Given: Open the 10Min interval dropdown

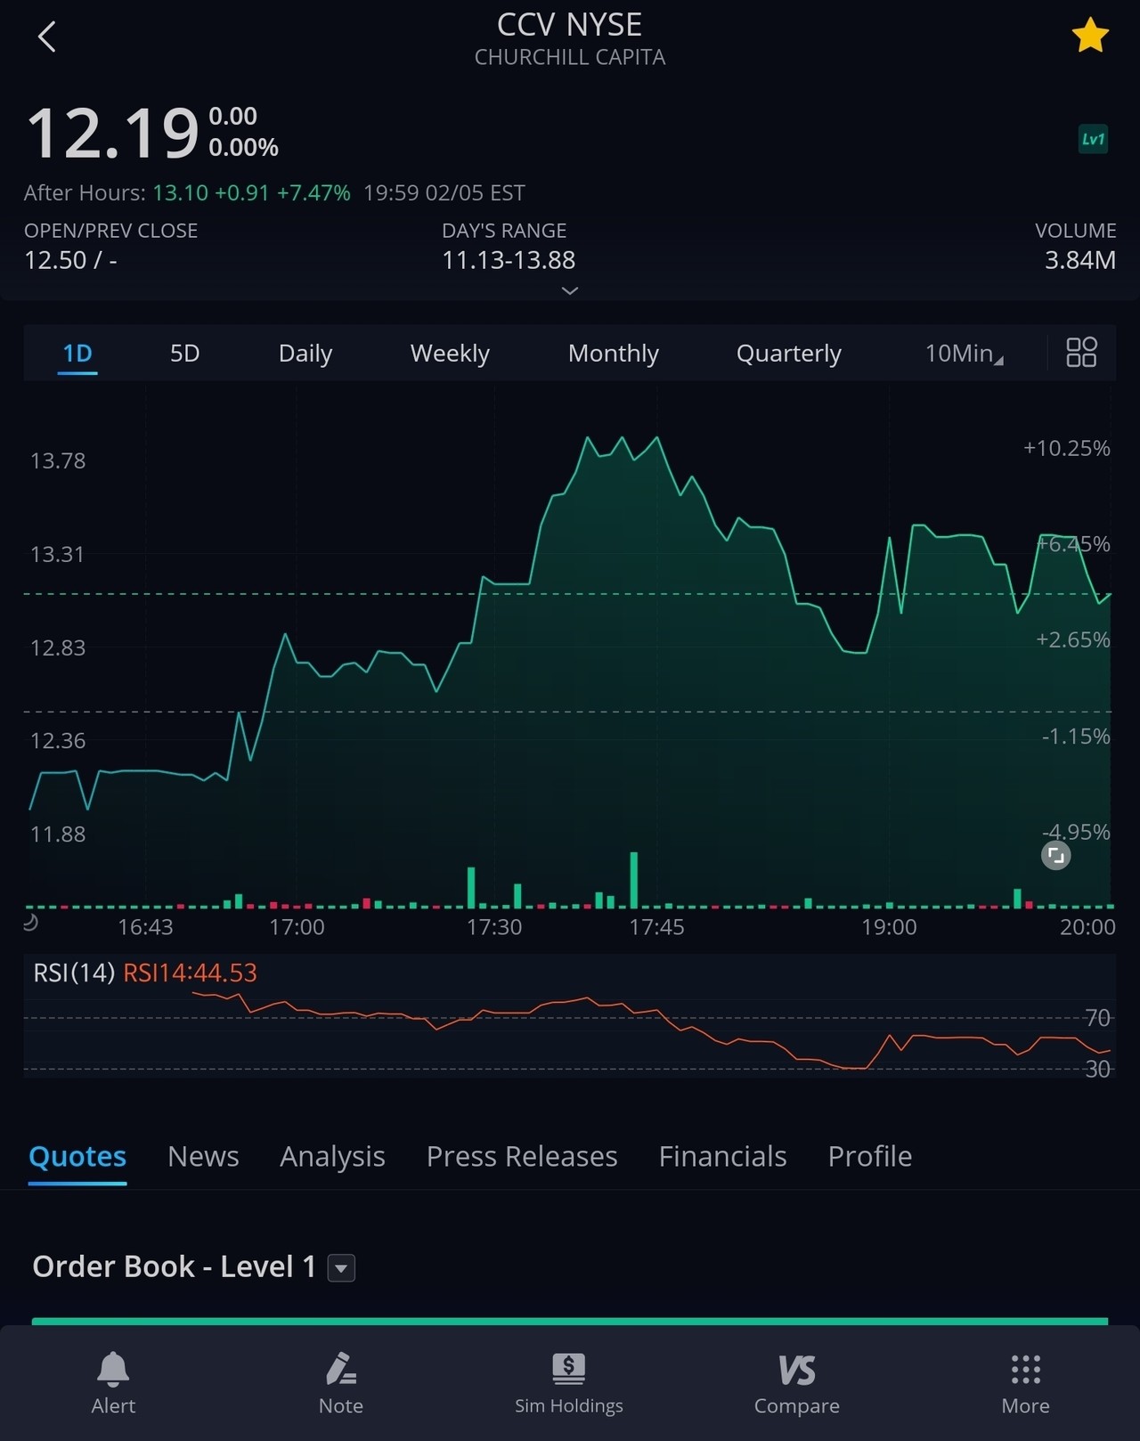Looking at the screenshot, I should click(964, 354).
